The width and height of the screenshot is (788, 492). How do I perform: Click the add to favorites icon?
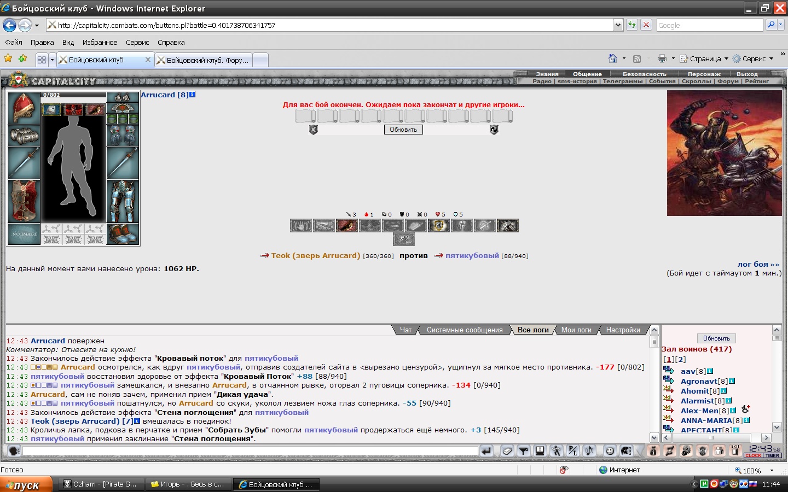[22, 58]
